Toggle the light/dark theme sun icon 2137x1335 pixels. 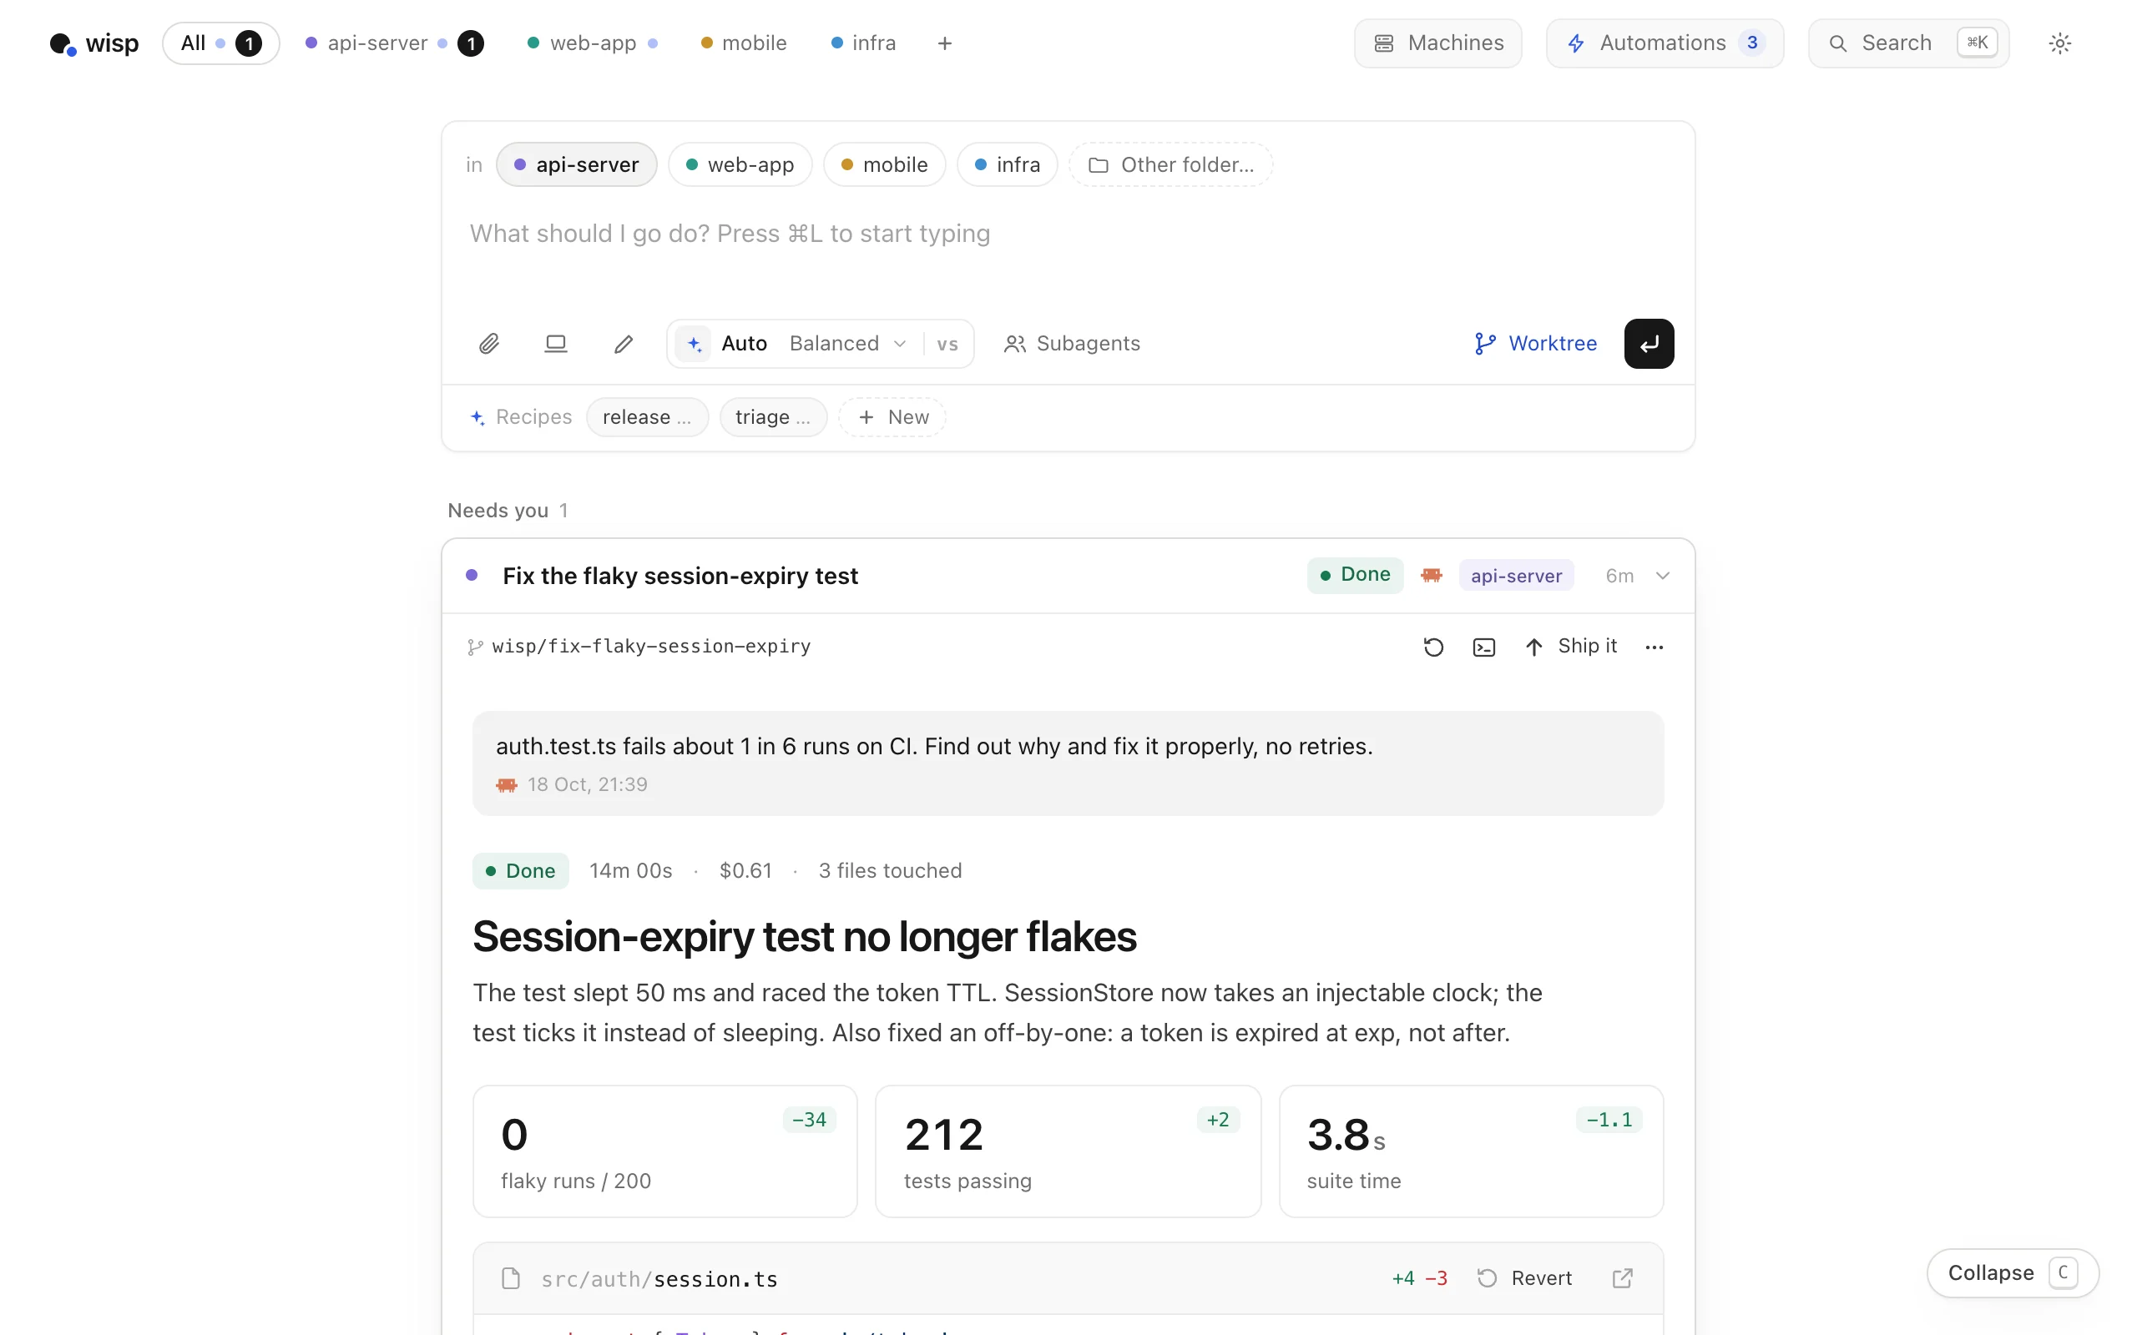click(2059, 43)
